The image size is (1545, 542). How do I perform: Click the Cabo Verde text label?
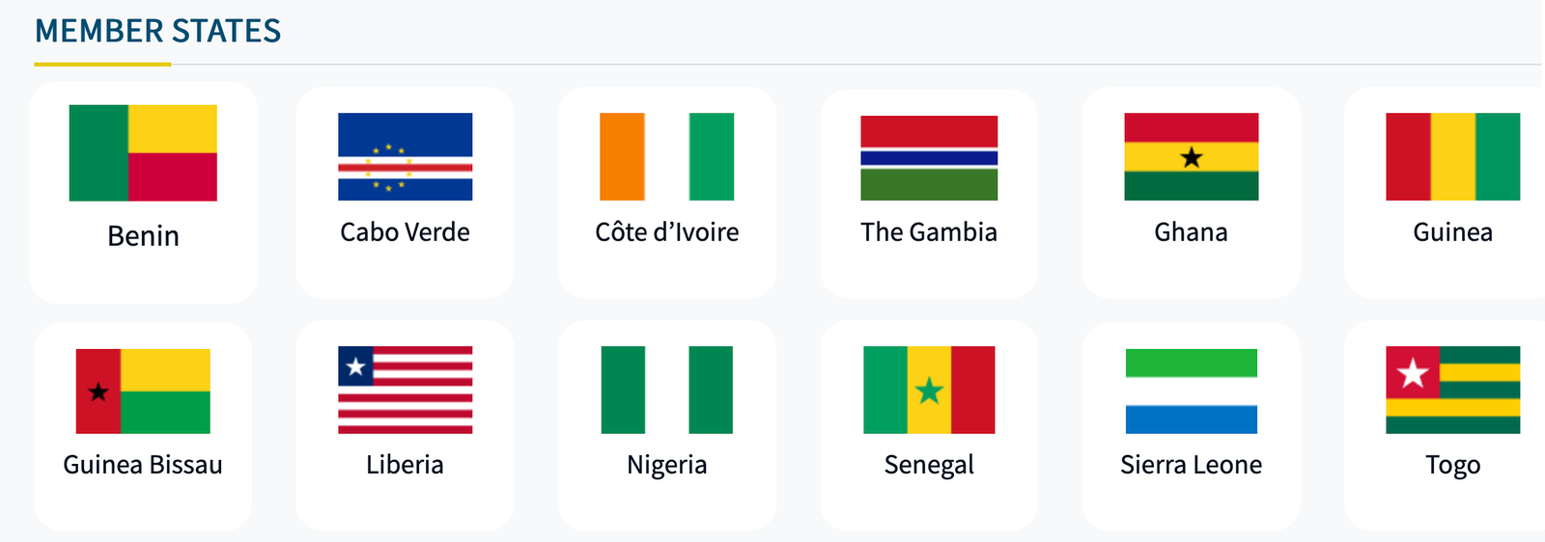[405, 232]
